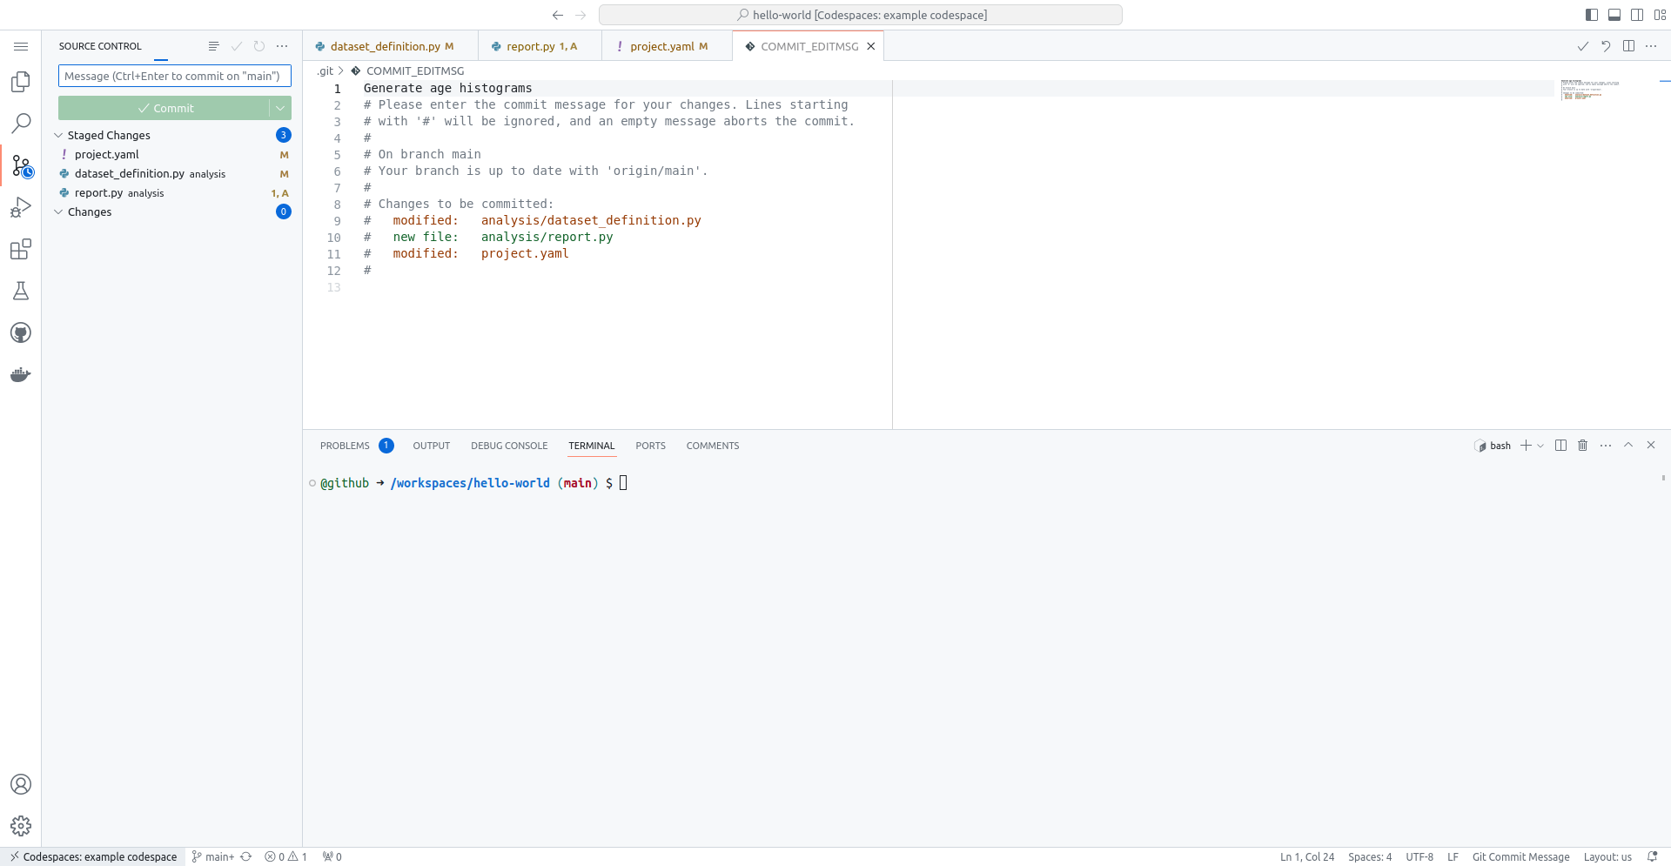Click Codespaces: example codespace remote indicator
Screen dimensions: 1671x866
click(93, 856)
